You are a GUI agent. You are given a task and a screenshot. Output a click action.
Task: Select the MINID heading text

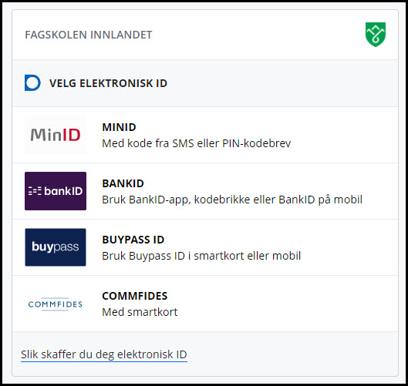point(119,127)
